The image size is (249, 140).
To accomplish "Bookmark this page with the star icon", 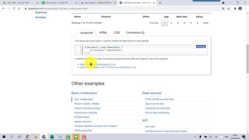I will 228,9.
